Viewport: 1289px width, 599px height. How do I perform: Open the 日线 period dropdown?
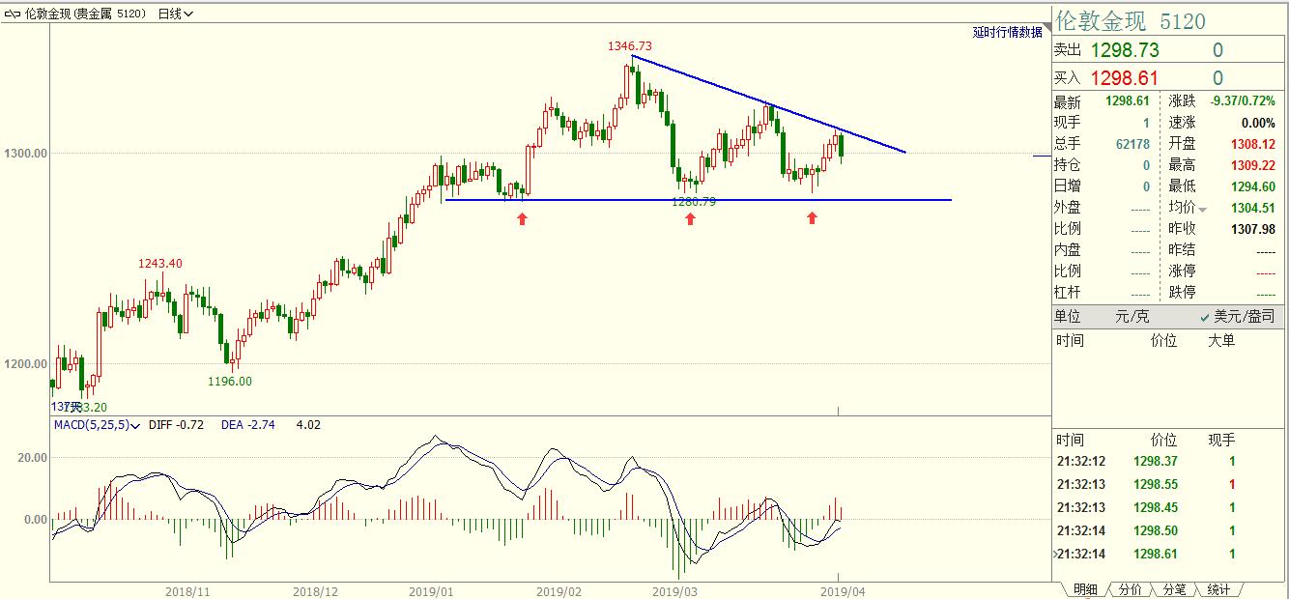(x=174, y=14)
